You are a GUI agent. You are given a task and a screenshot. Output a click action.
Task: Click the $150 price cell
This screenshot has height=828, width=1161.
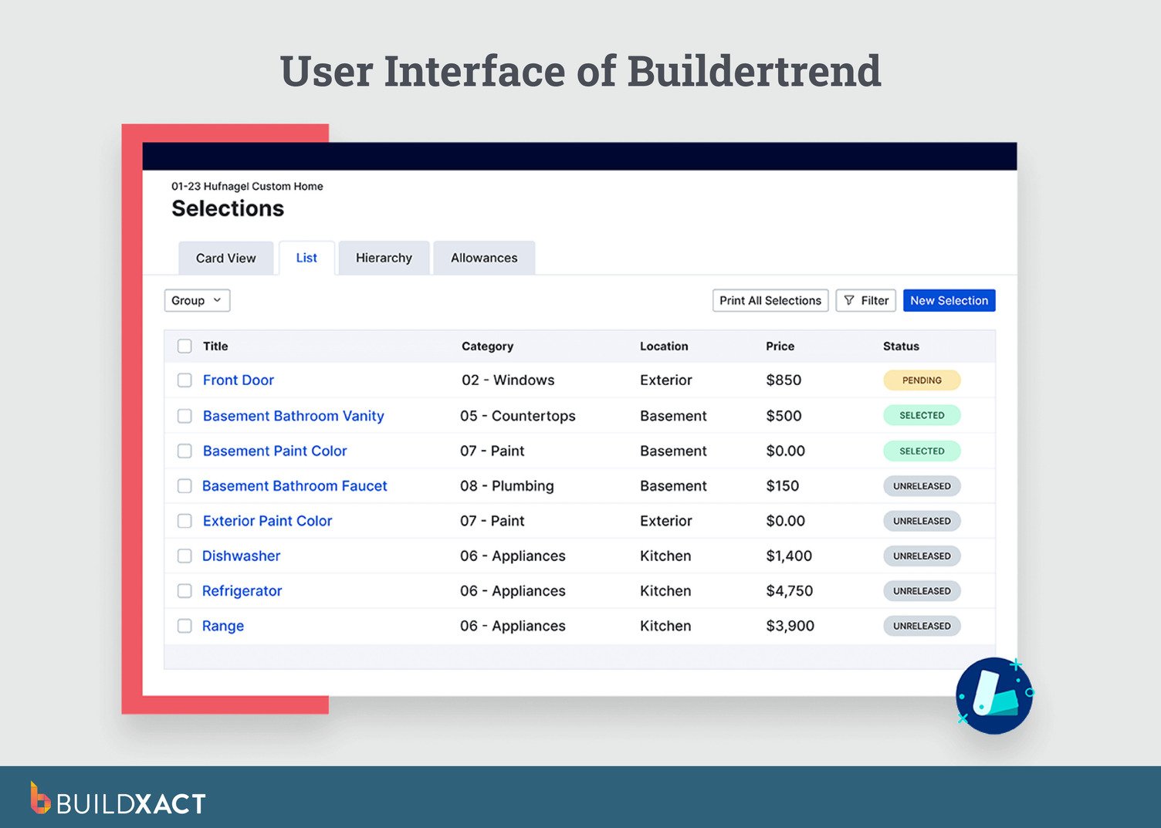click(x=782, y=486)
